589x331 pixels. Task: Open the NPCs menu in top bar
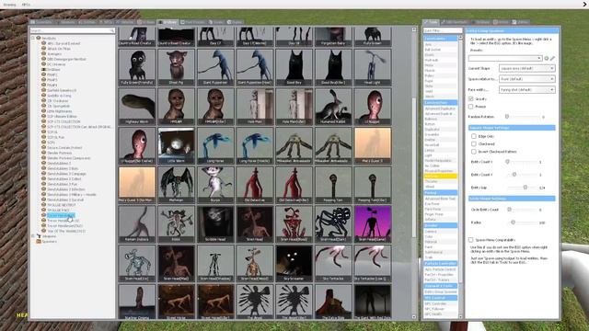26,5
